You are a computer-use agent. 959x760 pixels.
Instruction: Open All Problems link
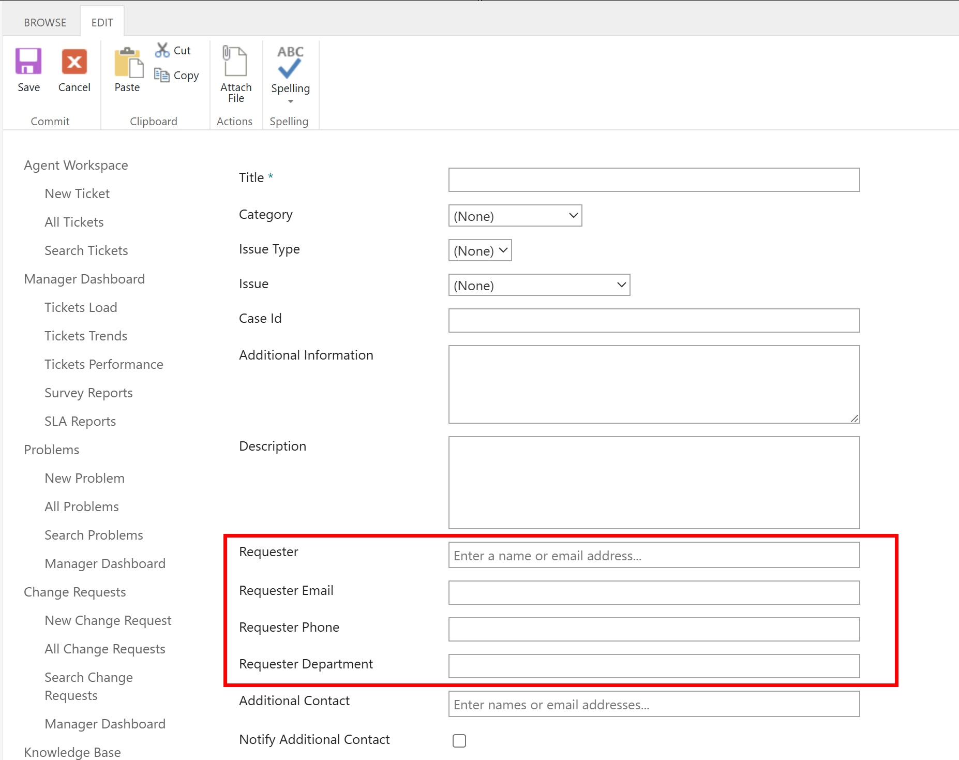tap(82, 506)
